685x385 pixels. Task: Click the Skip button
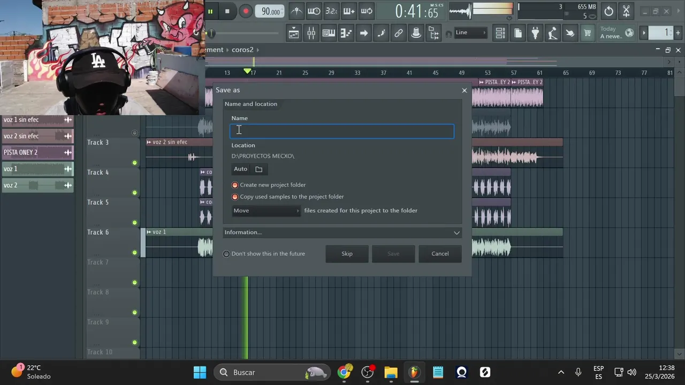347,254
